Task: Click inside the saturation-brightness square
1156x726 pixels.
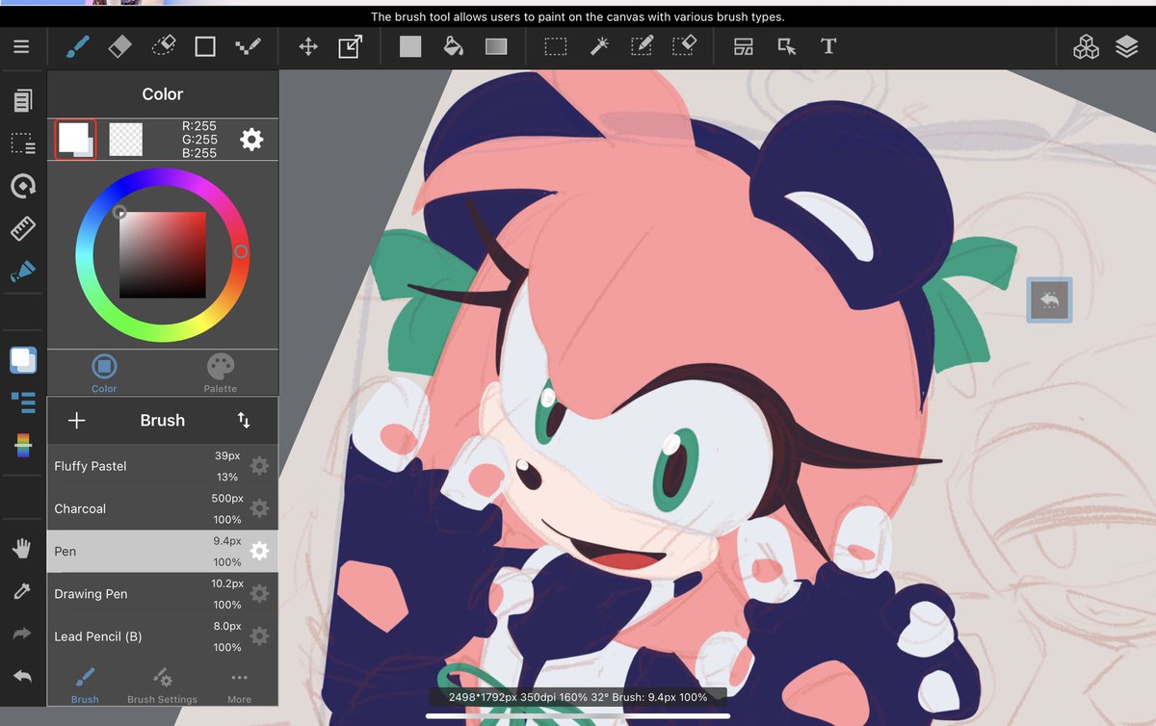Action: click(x=162, y=254)
